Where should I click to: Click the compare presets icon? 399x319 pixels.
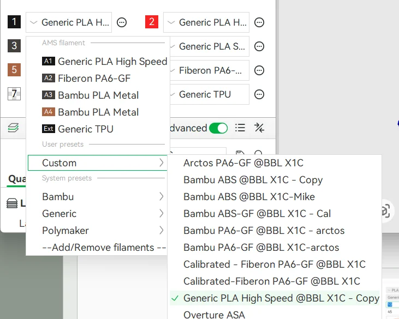pos(259,128)
